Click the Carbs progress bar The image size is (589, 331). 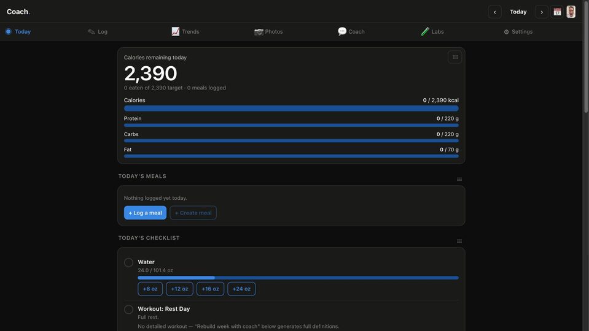click(x=291, y=140)
